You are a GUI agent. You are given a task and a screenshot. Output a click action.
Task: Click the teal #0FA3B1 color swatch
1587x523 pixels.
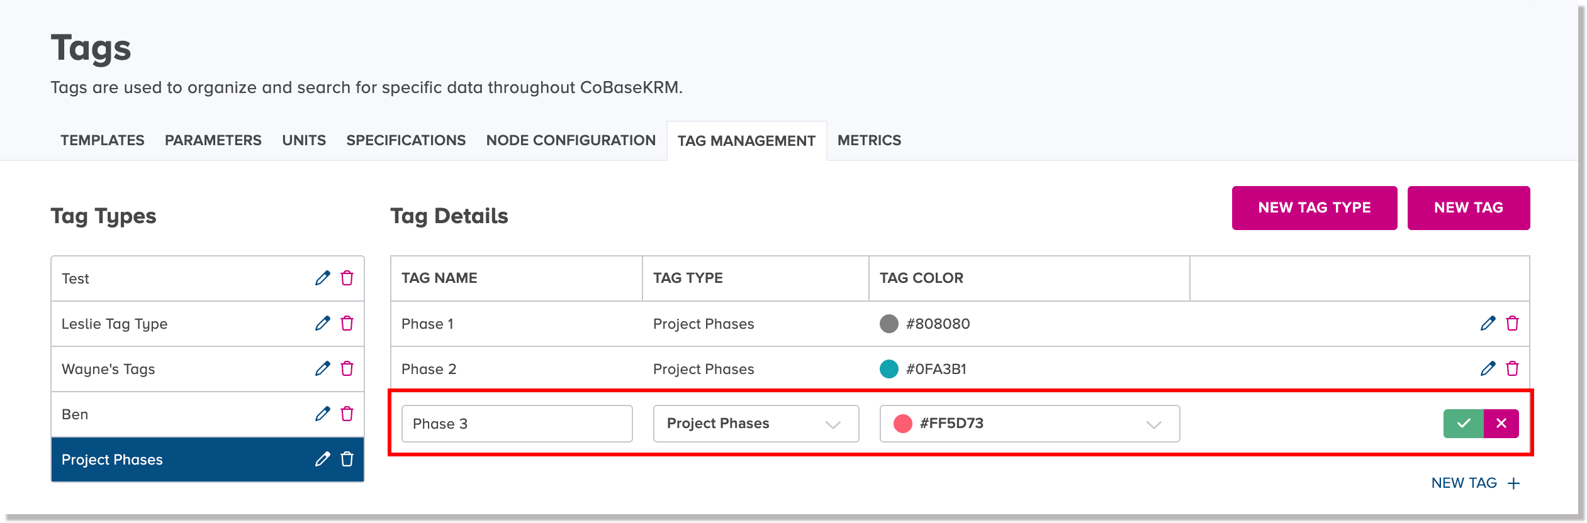889,369
